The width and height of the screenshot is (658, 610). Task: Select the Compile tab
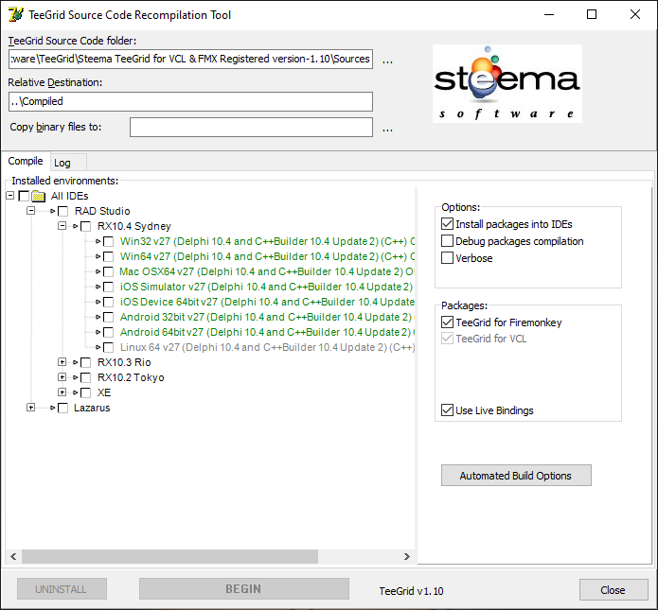pos(26,161)
